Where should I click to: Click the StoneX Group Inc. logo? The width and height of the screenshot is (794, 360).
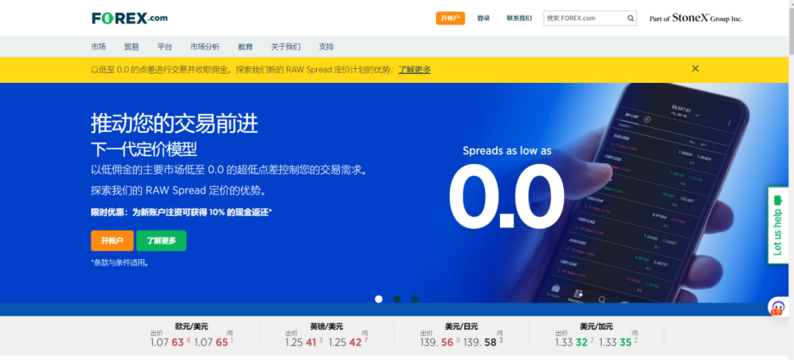coord(695,18)
